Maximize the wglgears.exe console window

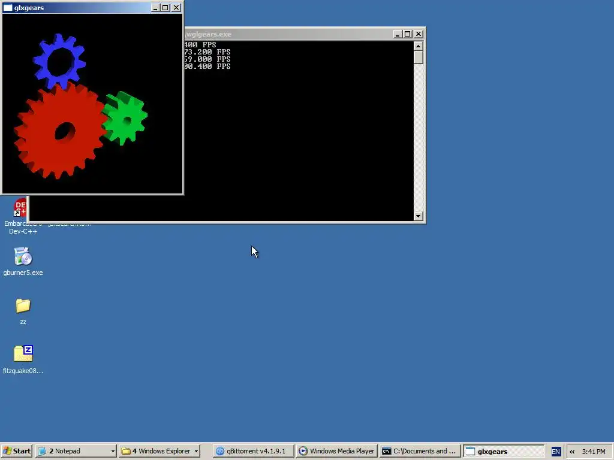(407, 34)
